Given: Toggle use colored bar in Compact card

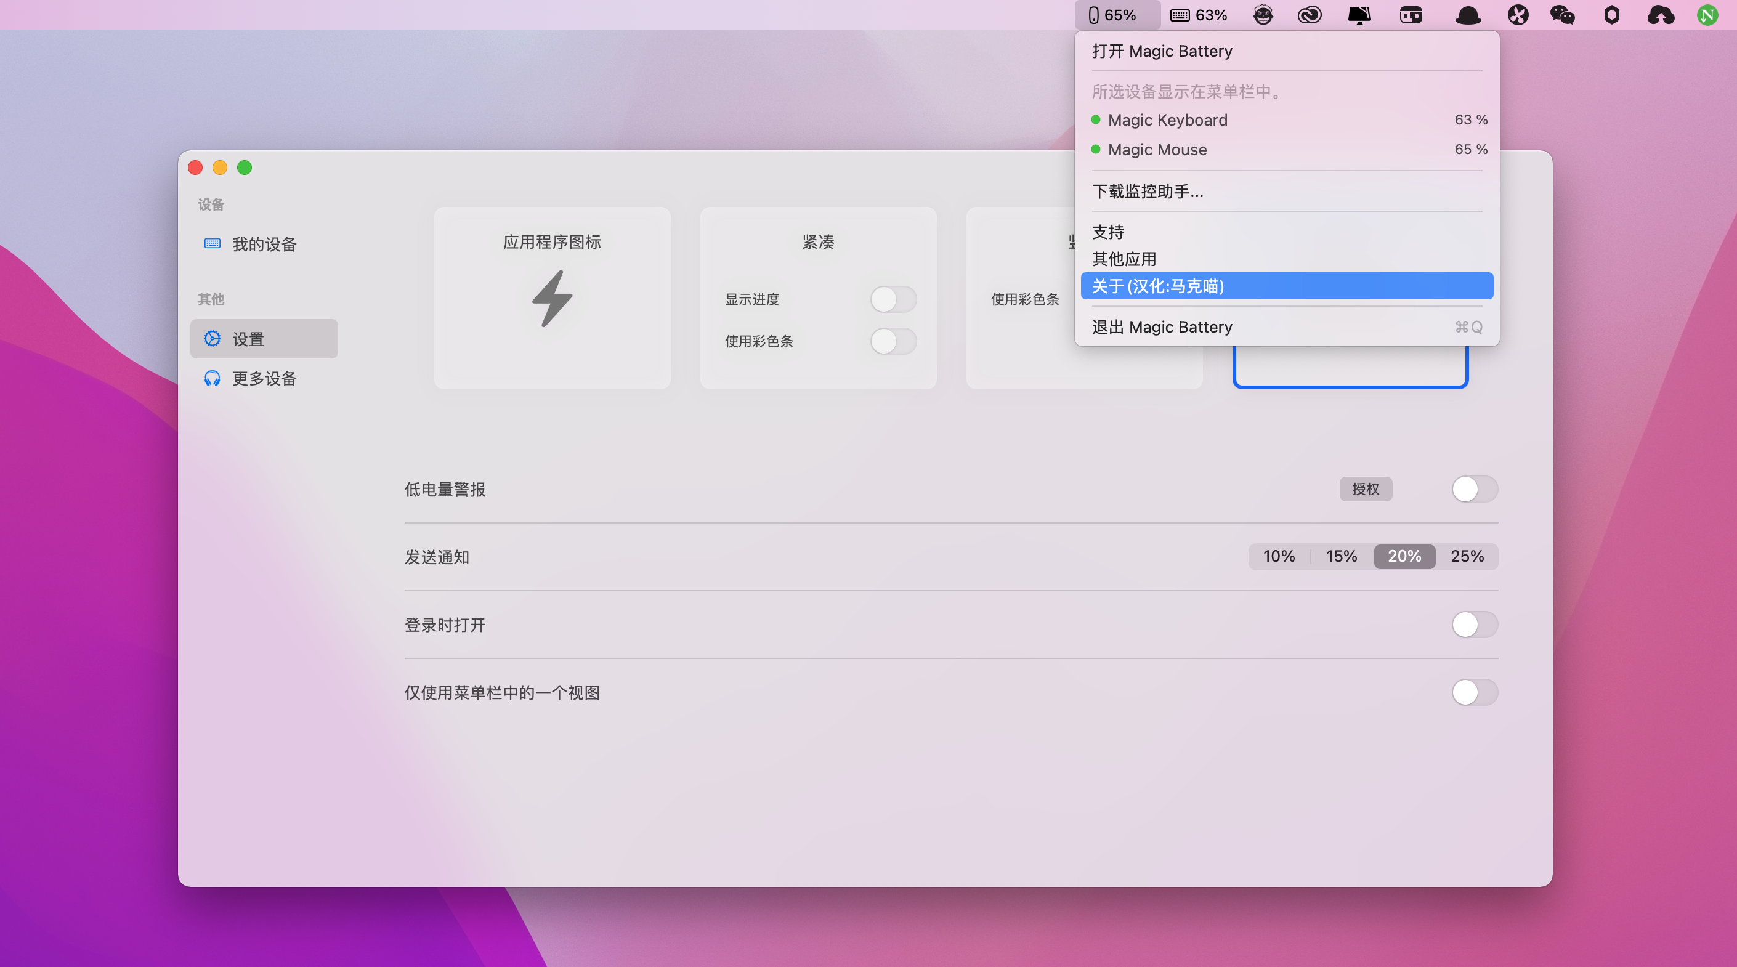Looking at the screenshot, I should [893, 341].
